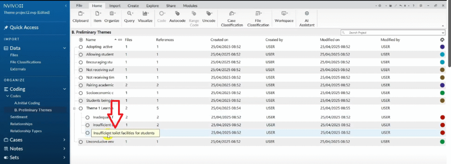This screenshot has height=164, width=451.
Task: Sort by the Created on column header
Action: 219,40
